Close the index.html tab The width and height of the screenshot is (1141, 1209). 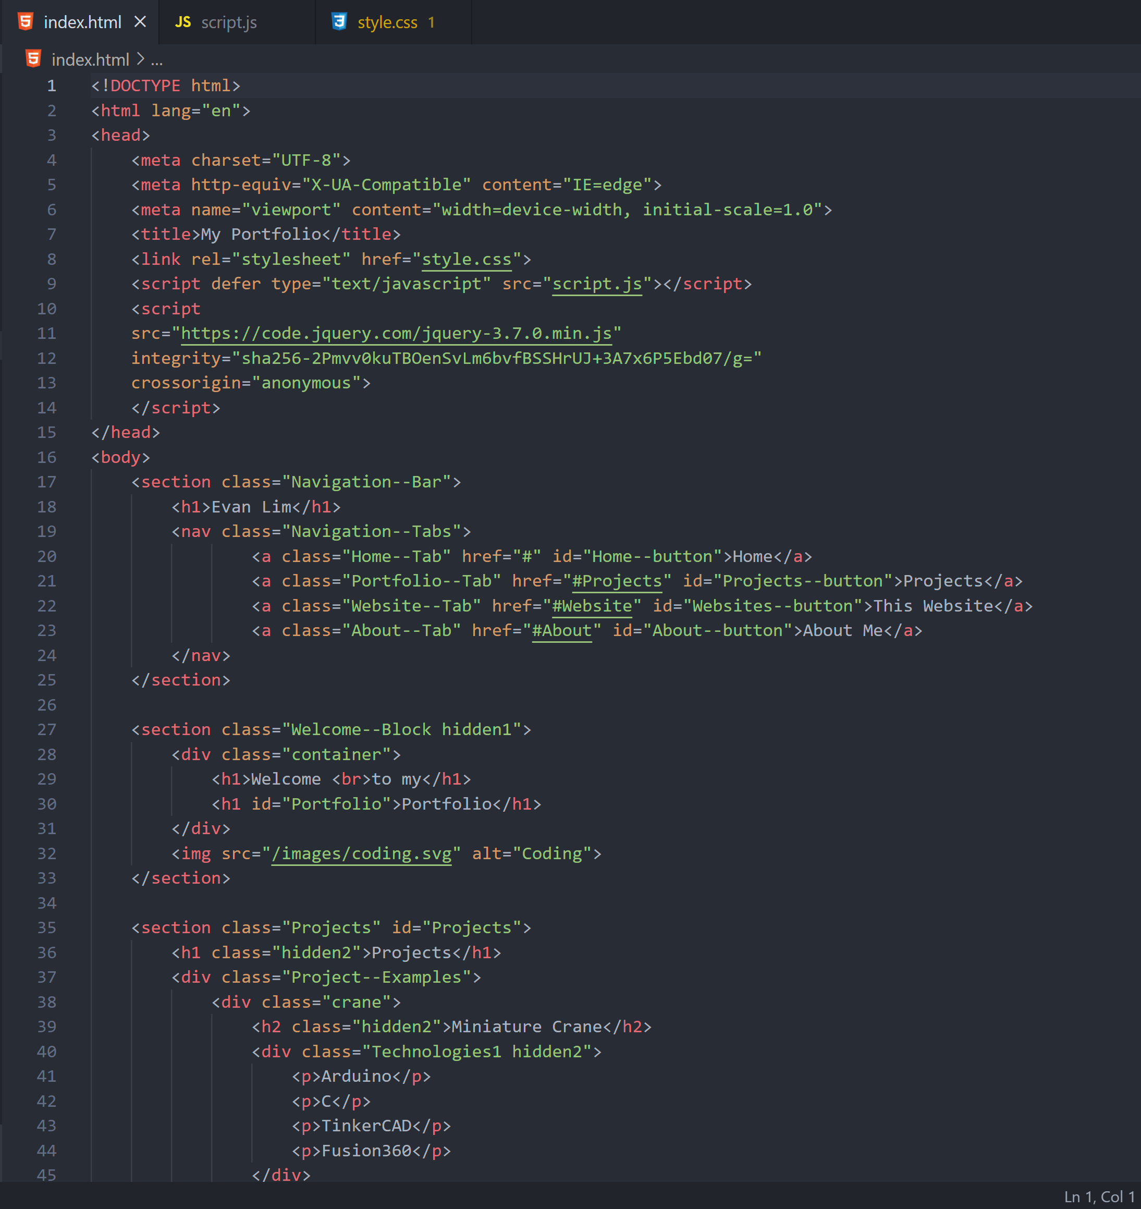(x=141, y=22)
